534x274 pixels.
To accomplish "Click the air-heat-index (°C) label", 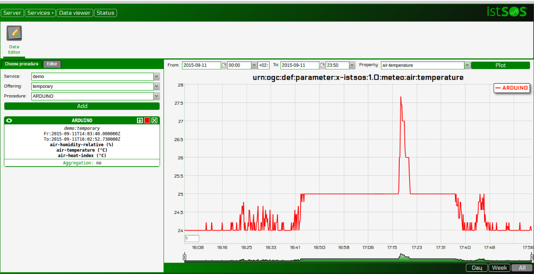I will [x=82, y=156].
